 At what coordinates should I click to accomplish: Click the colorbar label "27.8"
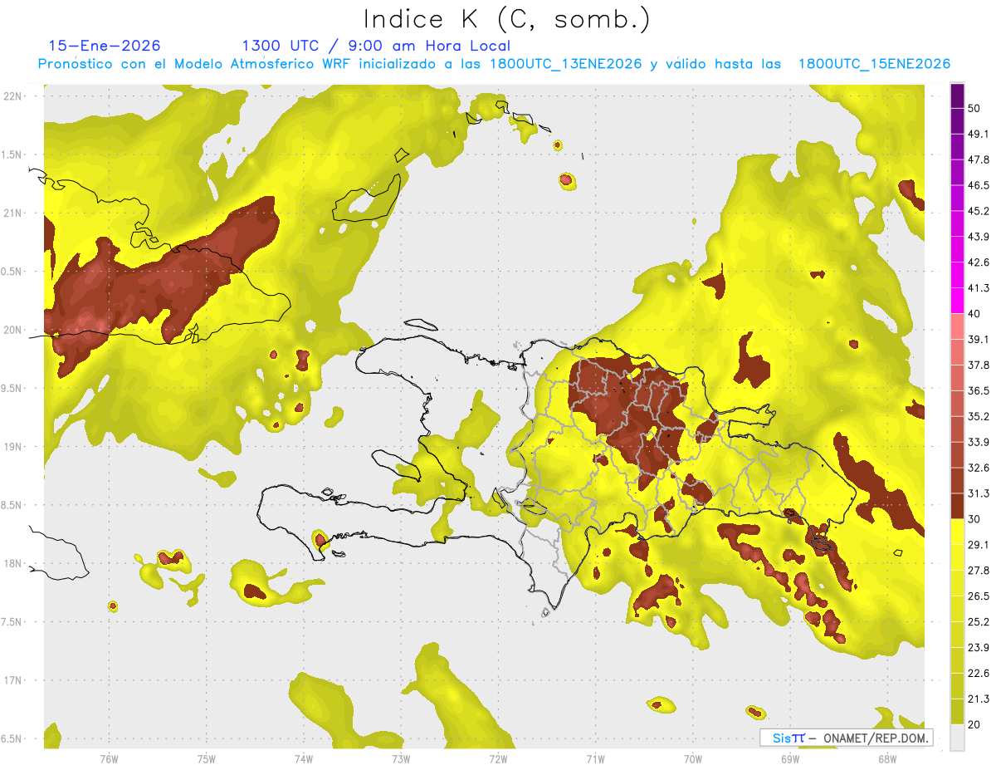pos(979,571)
